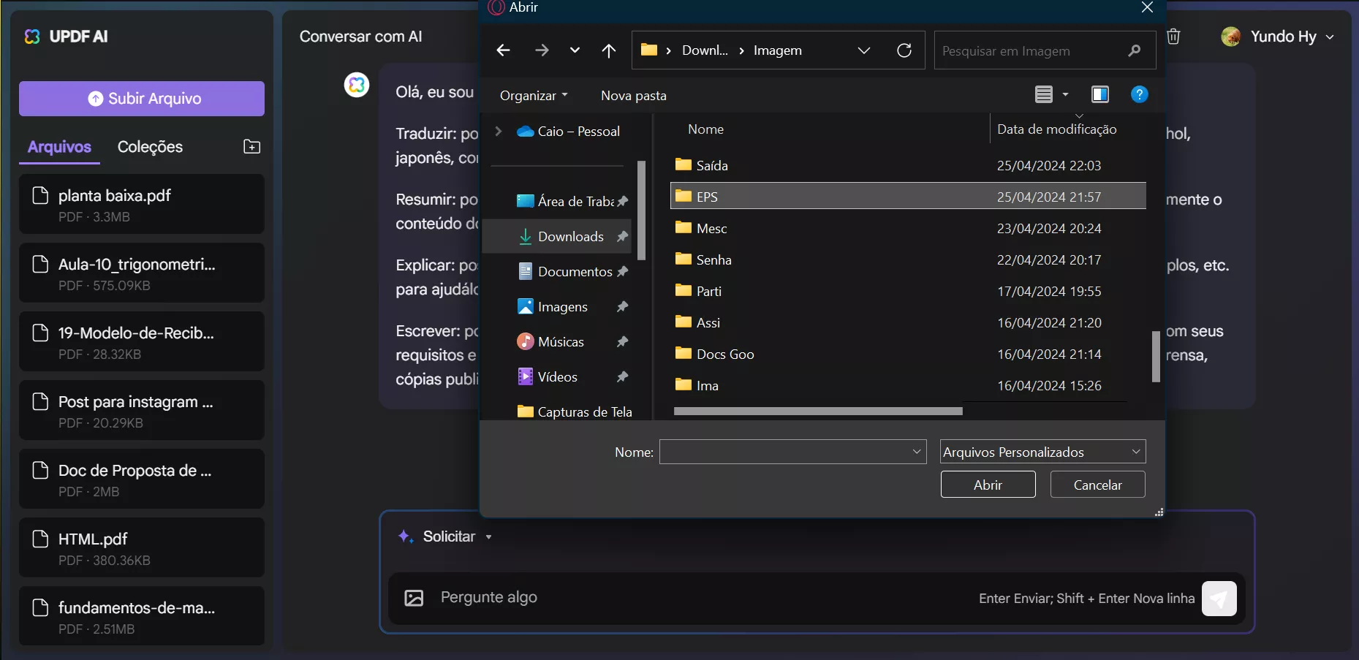
Task: Click the horizontal scrollbar in file list
Action: point(817,411)
